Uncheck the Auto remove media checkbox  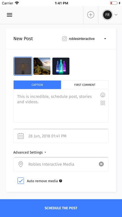point(21,181)
